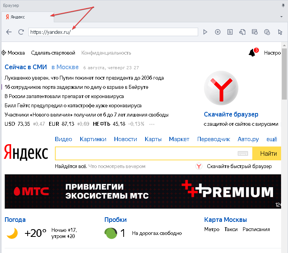Switch to the Яндекс browser tab
Image resolution: width=288 pixels, height=253 pixels.
click(17, 17)
